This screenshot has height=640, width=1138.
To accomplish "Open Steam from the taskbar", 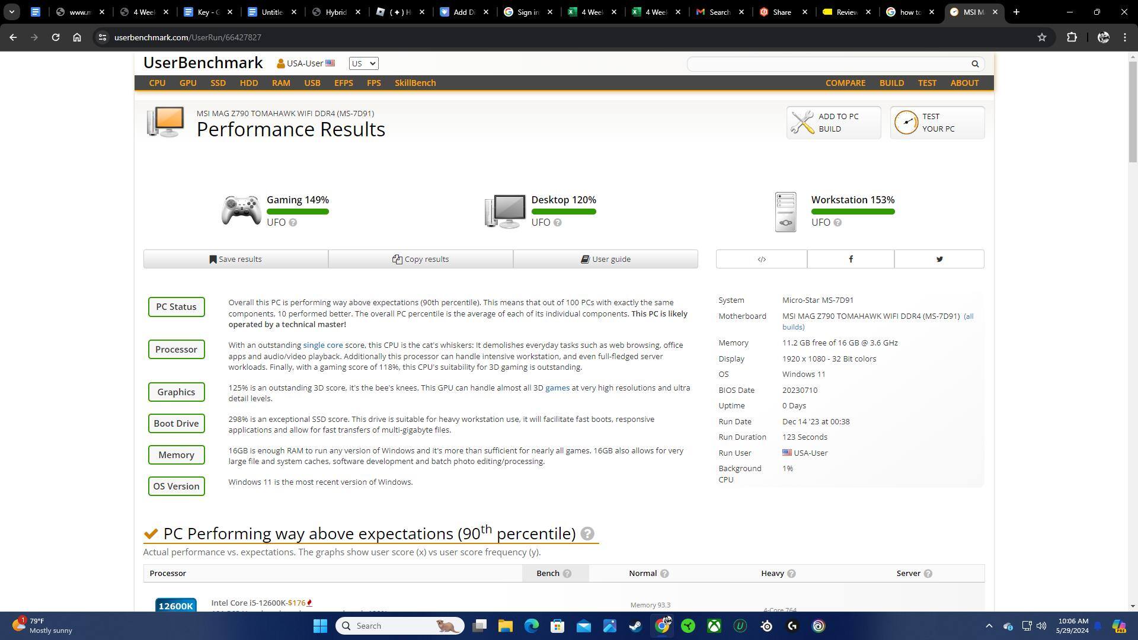I will click(x=635, y=626).
